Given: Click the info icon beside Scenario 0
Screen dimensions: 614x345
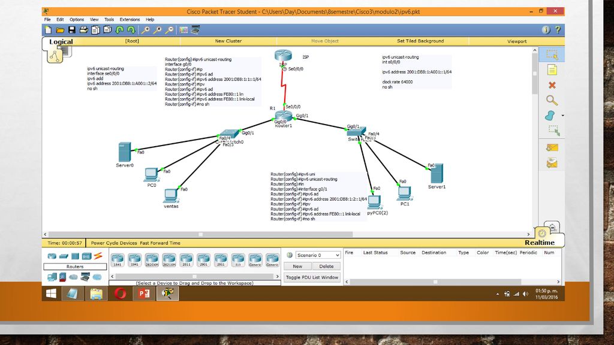Looking at the screenshot, I should 290,255.
